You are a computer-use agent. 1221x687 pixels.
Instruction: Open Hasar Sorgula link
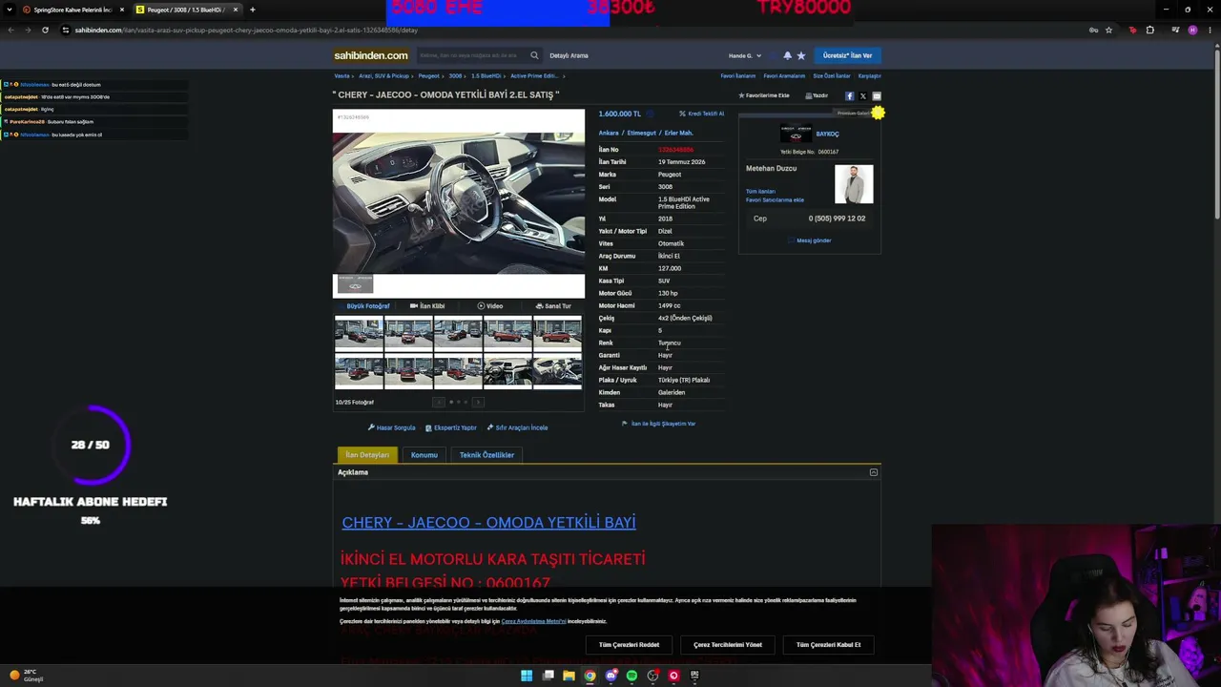[392, 427]
